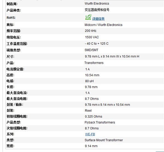This screenshot has width=164, height=152.
Task: Click the 尺寸 dimensions row label
Action: (x=10, y=57)
